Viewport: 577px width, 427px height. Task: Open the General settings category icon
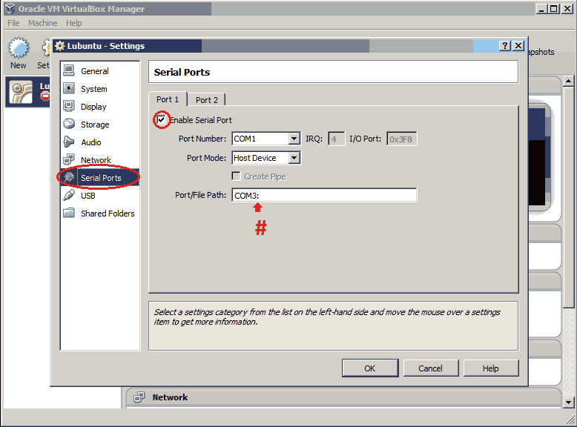click(69, 70)
